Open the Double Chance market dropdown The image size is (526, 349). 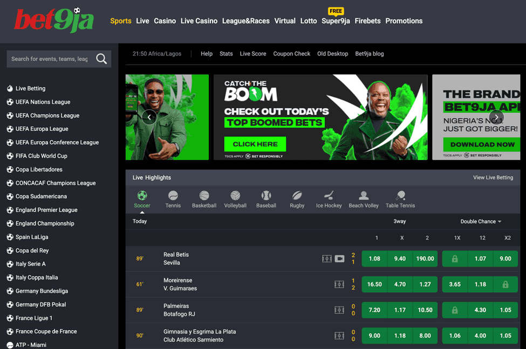481,221
